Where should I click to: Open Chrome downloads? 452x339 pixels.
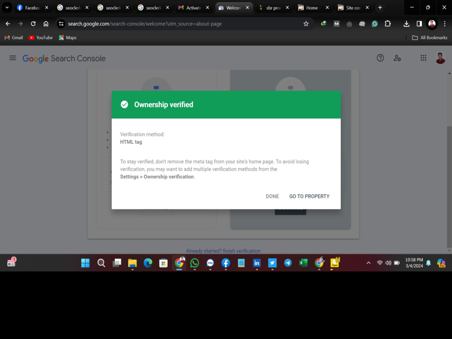tap(406, 24)
